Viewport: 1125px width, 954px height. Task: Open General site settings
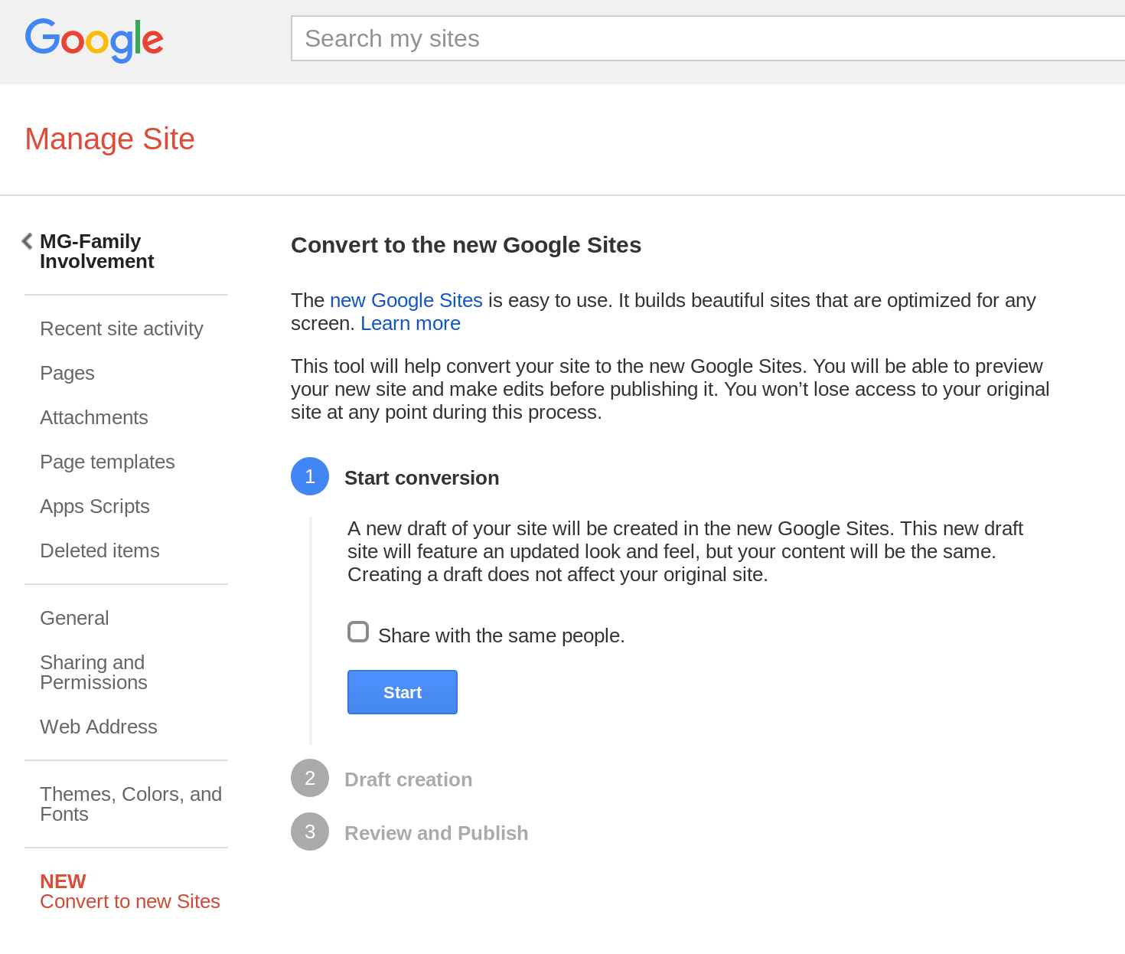pyautogui.click(x=74, y=618)
